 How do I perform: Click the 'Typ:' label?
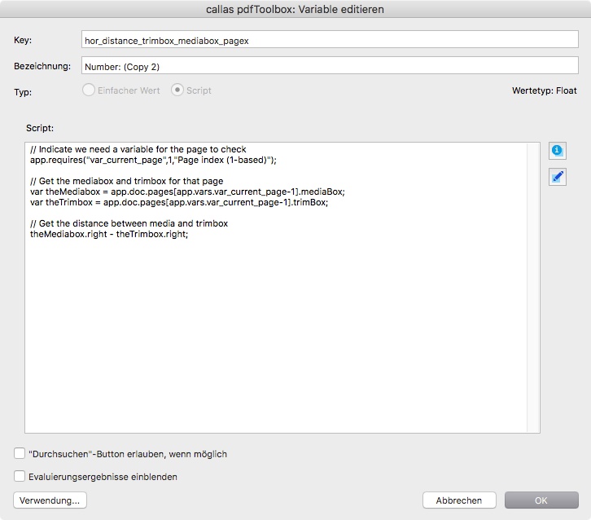click(23, 92)
